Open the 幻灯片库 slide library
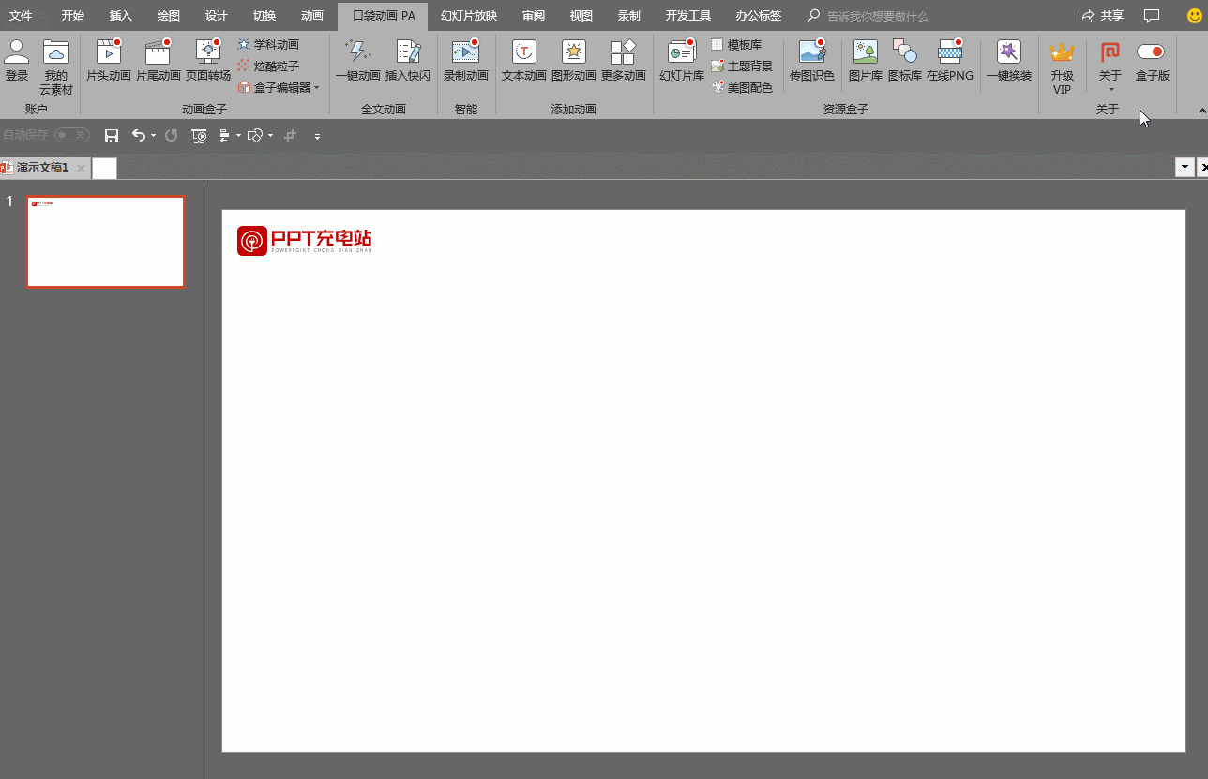The image size is (1208, 779). click(x=681, y=60)
